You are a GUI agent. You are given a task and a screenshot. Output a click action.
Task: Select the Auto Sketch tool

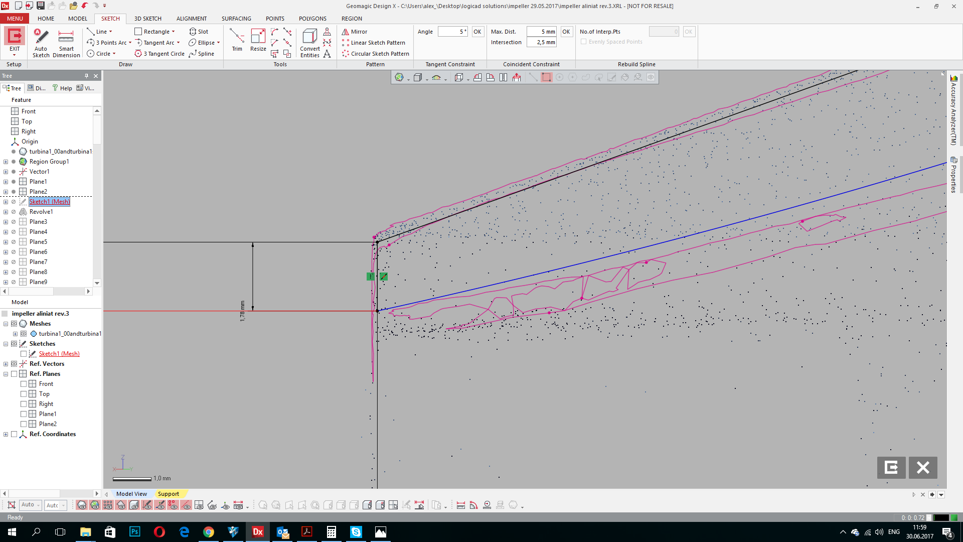pos(41,43)
